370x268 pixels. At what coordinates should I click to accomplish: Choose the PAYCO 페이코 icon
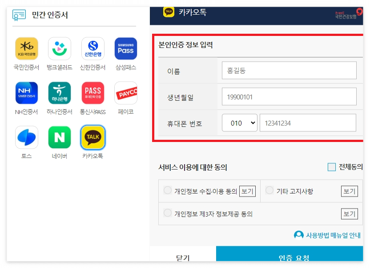point(126,93)
